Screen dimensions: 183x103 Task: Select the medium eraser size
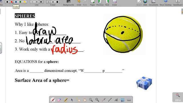pos(53,2)
